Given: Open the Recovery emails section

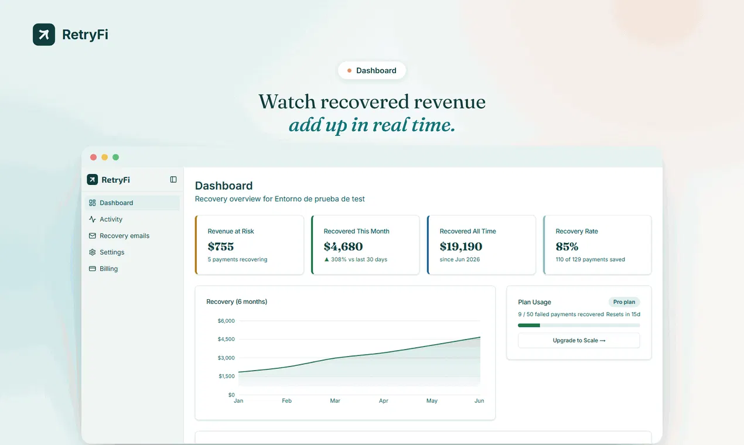Looking at the screenshot, I should [133, 235].
